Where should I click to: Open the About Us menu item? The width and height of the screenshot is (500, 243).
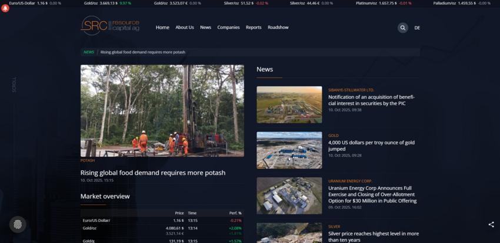click(184, 28)
